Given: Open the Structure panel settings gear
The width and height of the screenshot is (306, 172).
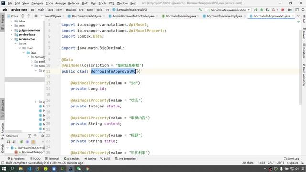Looking at the screenshot, I should pyautogui.click(x=43, y=136).
